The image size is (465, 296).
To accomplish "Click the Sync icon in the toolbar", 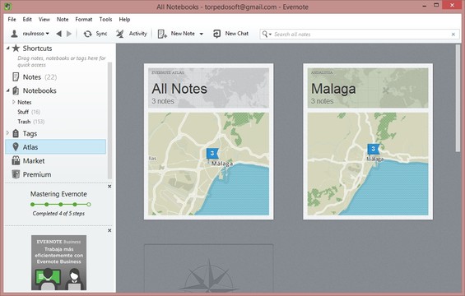I will click(87, 34).
